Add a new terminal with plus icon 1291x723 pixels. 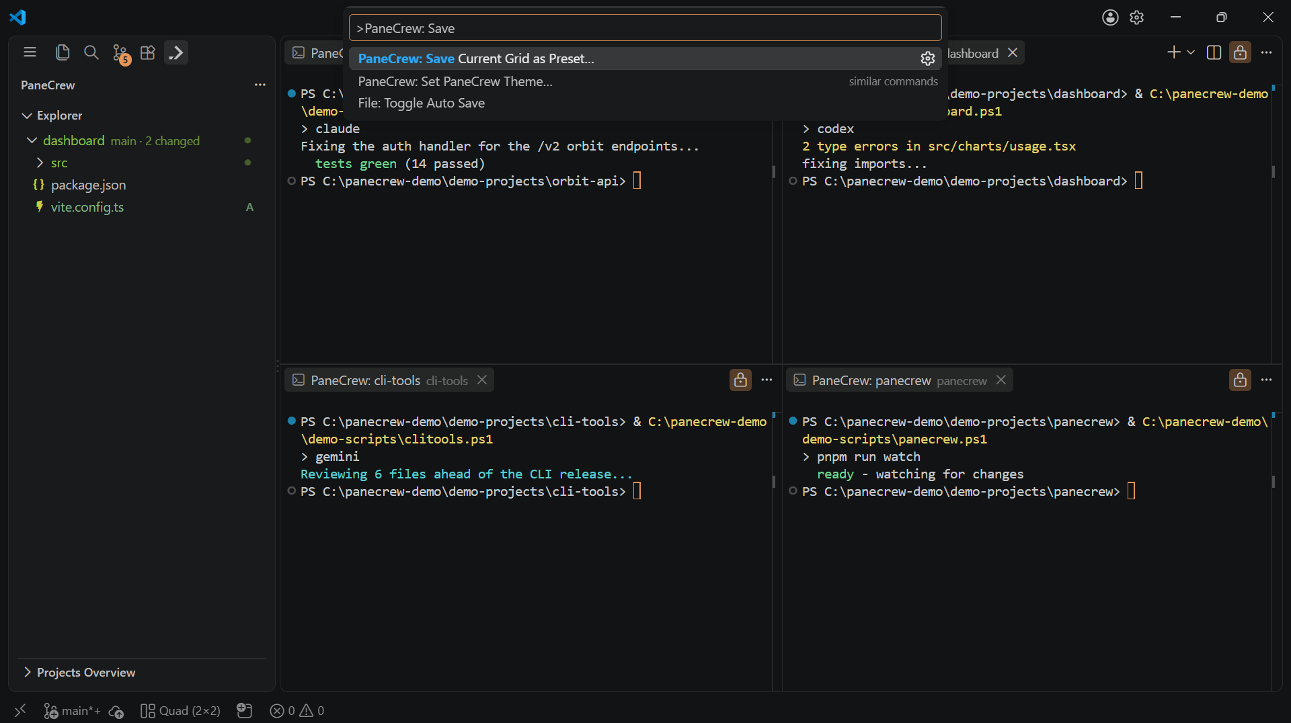(1174, 52)
